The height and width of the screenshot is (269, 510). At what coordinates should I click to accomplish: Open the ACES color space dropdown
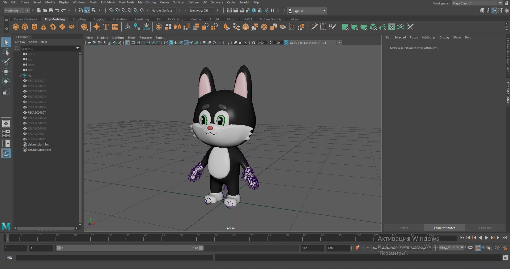315,43
